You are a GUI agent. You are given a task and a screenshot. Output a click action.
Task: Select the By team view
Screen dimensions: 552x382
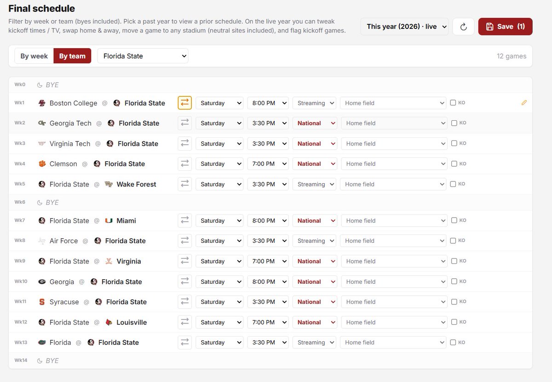coord(72,56)
